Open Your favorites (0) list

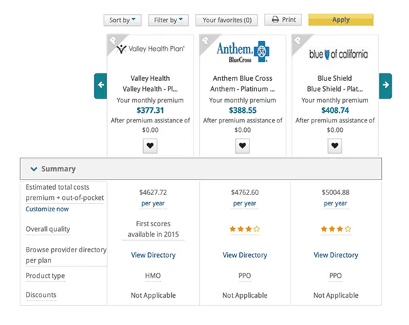click(226, 20)
